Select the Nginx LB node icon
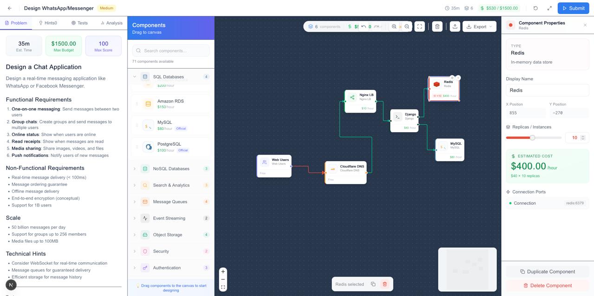Screen dimensions: 594x296 [x=352, y=97]
